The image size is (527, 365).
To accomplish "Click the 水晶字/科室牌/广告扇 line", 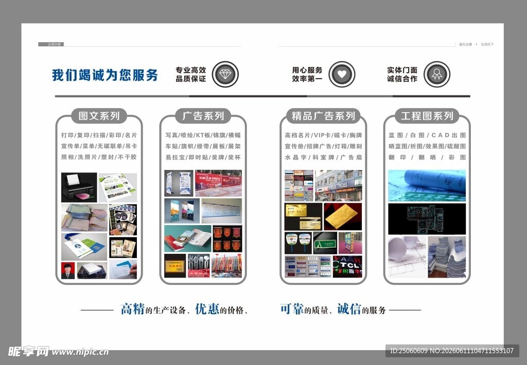I will click(x=323, y=157).
